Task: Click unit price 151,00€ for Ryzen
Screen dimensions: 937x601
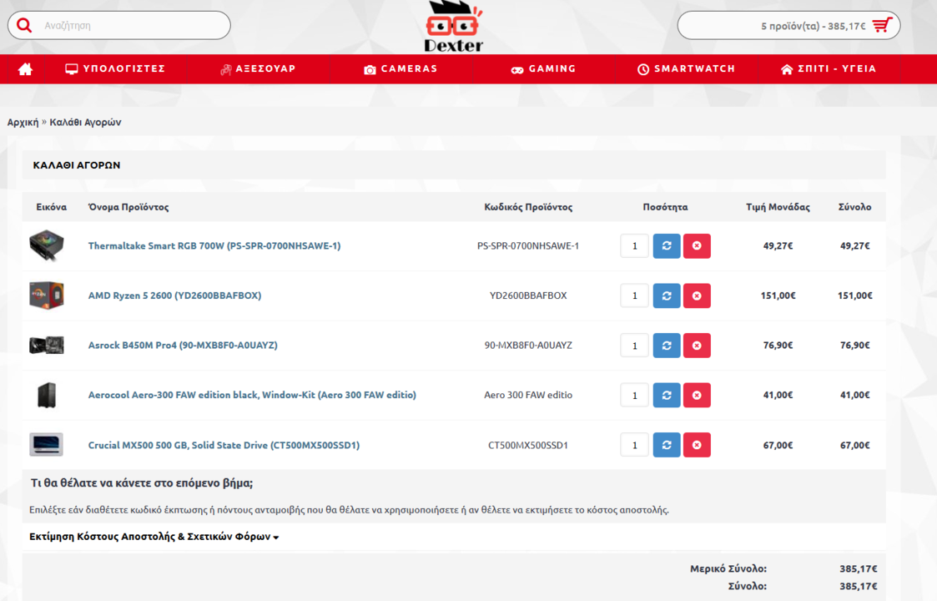Action: point(778,295)
